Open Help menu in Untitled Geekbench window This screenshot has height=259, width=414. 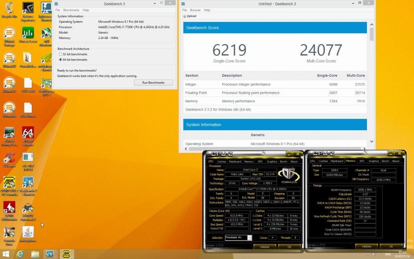coord(207,10)
